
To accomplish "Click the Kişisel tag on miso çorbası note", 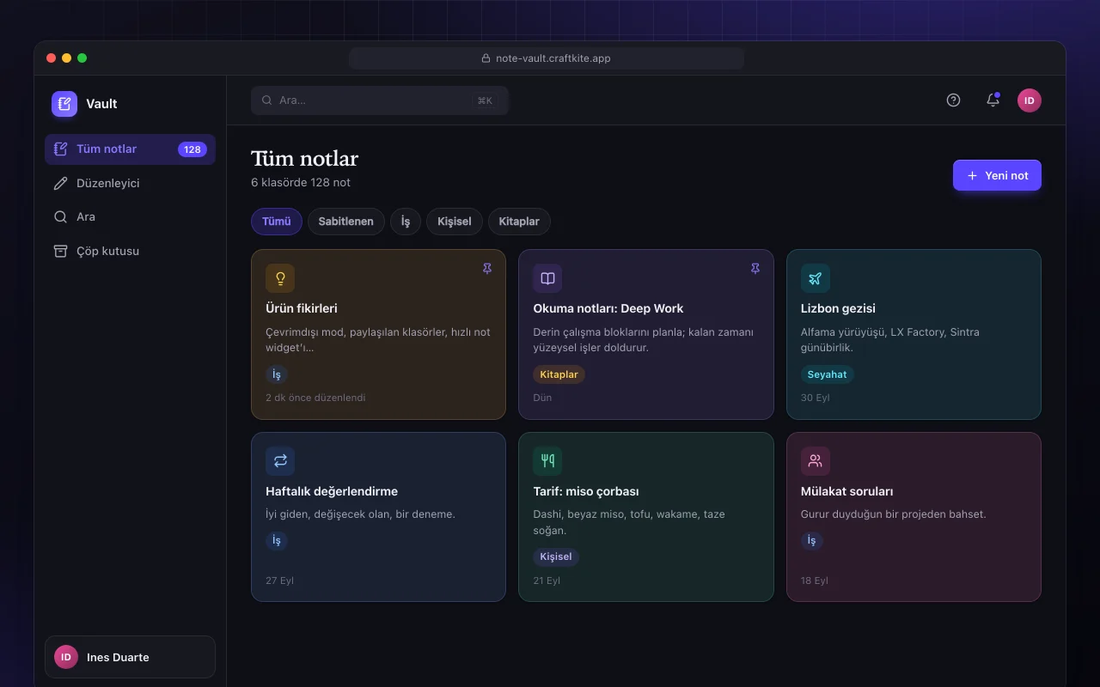I will 556,556.
